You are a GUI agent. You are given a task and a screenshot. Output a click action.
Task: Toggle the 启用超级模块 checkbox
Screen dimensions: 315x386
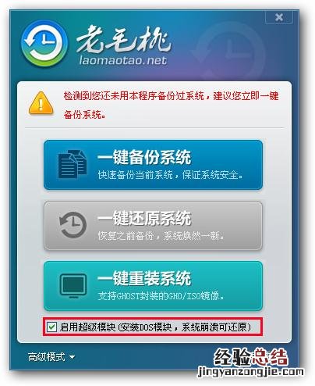coord(51,327)
